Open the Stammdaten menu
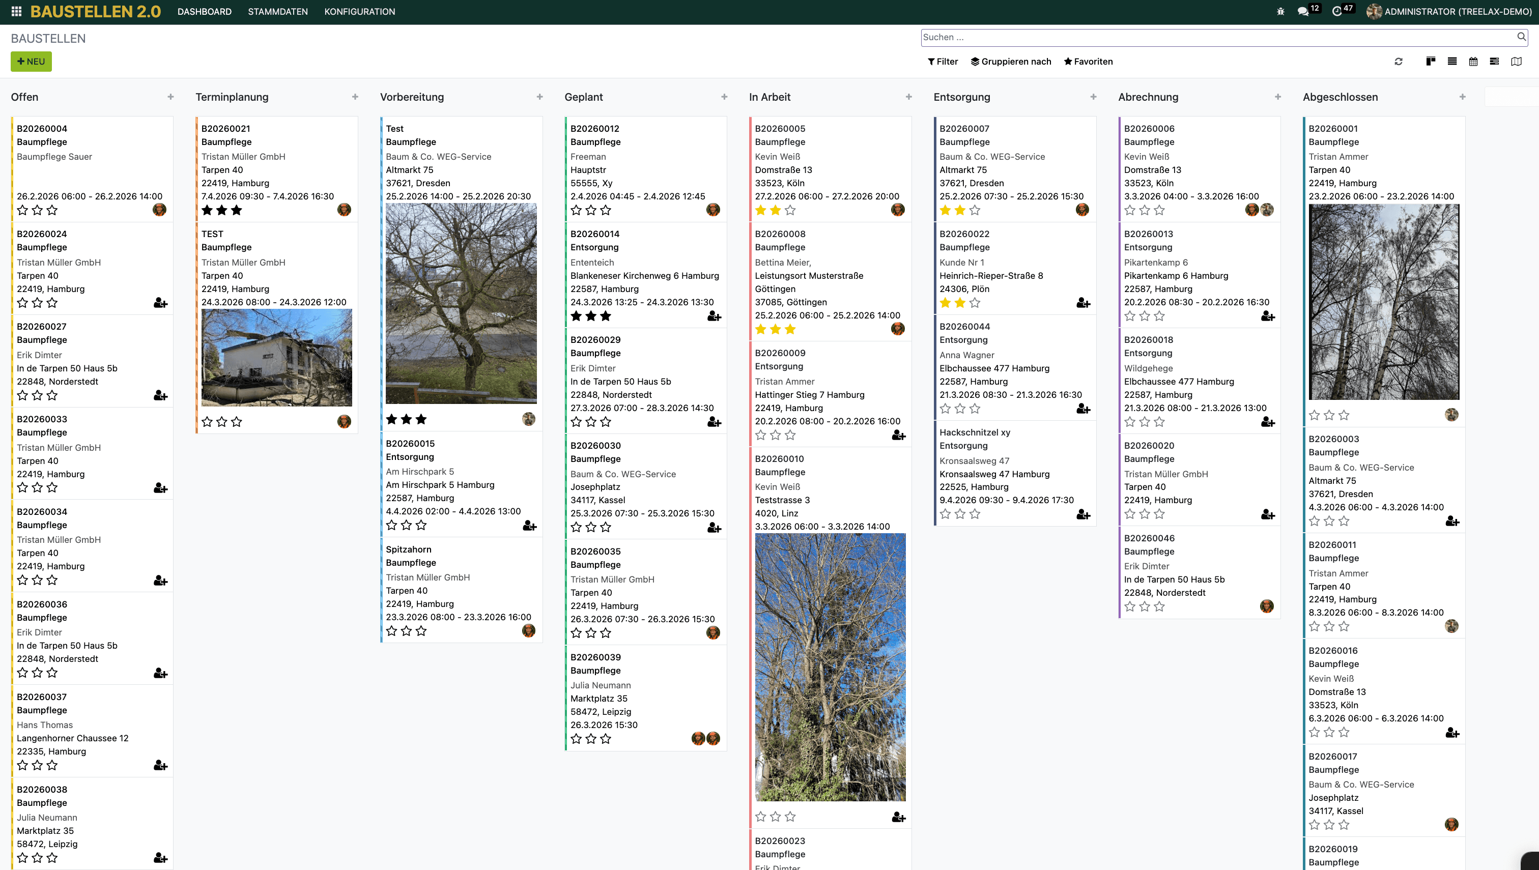This screenshot has width=1539, height=870. point(277,11)
